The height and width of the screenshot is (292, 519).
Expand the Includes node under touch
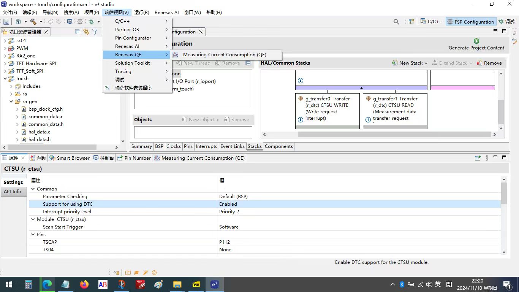[11, 86]
